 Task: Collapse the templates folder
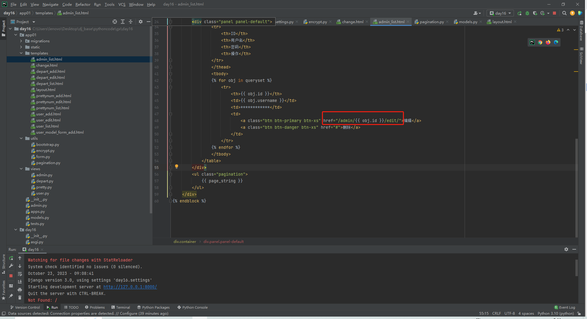[21, 53]
